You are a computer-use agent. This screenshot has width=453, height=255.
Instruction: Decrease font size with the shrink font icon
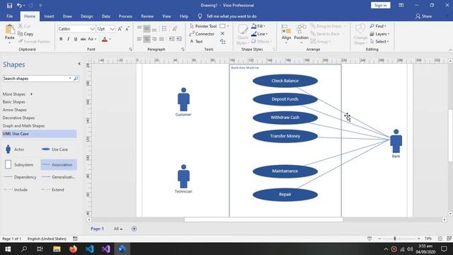coord(127,28)
